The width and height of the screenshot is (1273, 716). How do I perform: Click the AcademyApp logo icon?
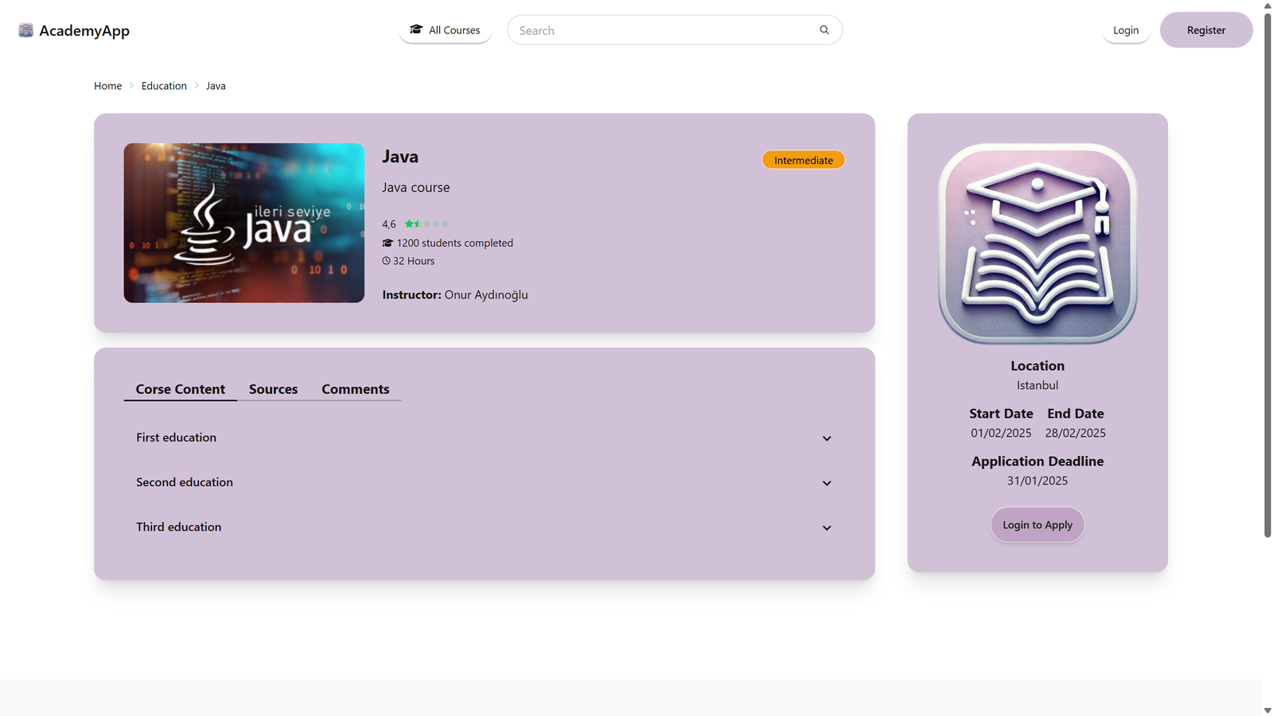(25, 30)
